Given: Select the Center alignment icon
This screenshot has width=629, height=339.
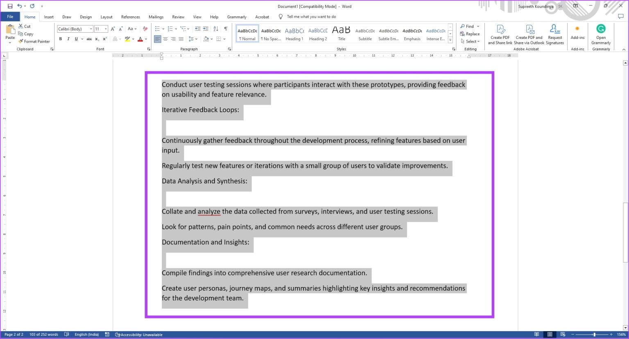Looking at the screenshot, I should [165, 39].
